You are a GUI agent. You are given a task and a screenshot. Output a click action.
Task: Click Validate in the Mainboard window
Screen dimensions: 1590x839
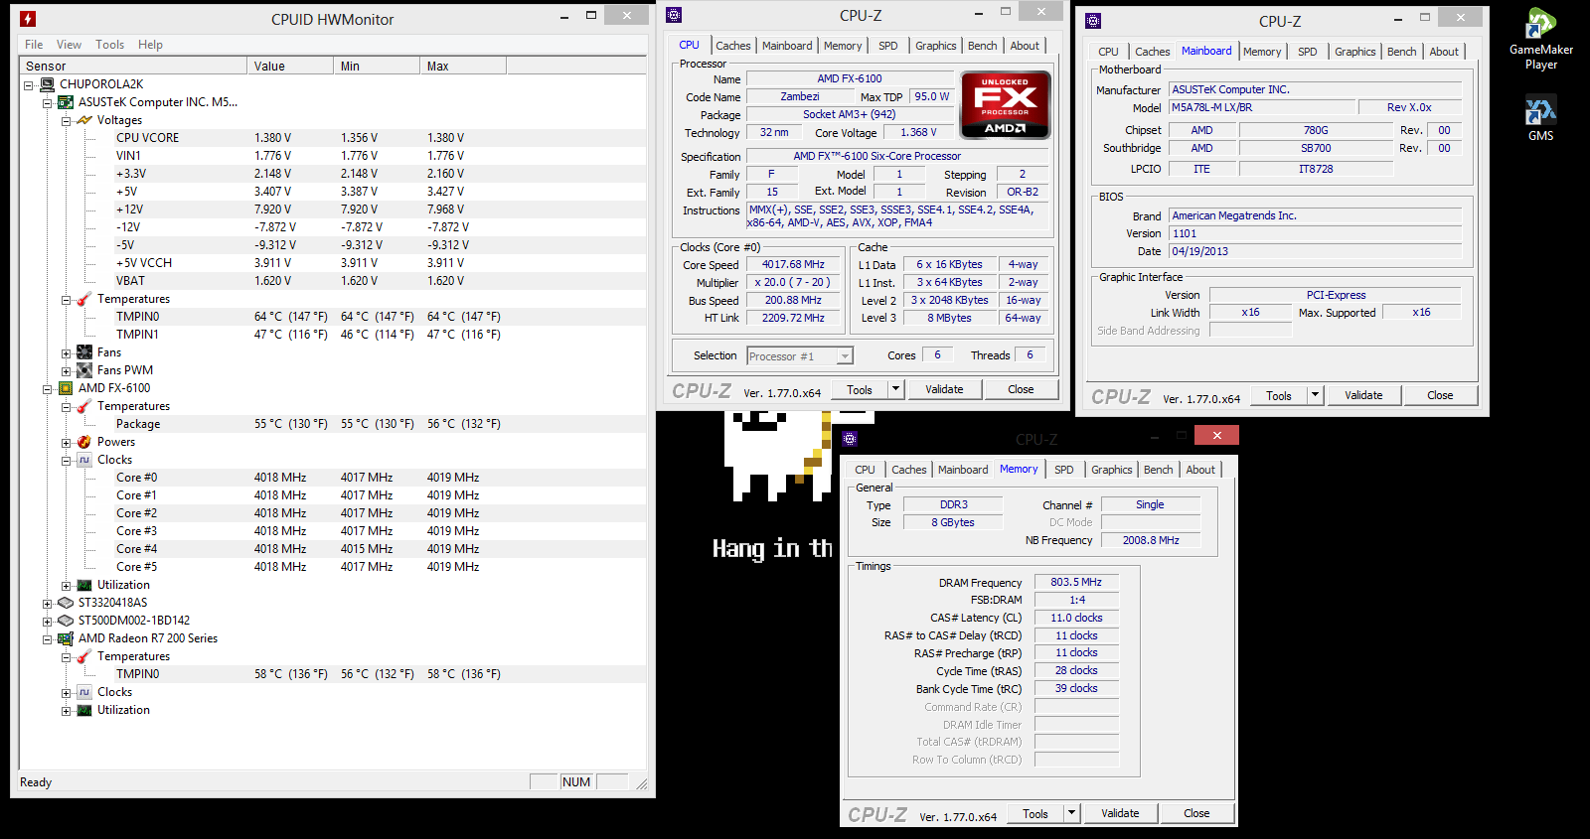coord(1363,395)
